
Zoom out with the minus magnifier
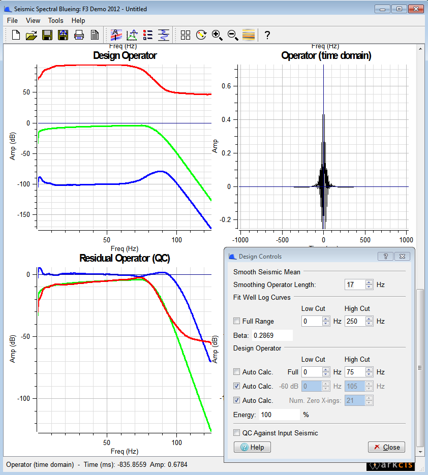pyautogui.click(x=233, y=35)
